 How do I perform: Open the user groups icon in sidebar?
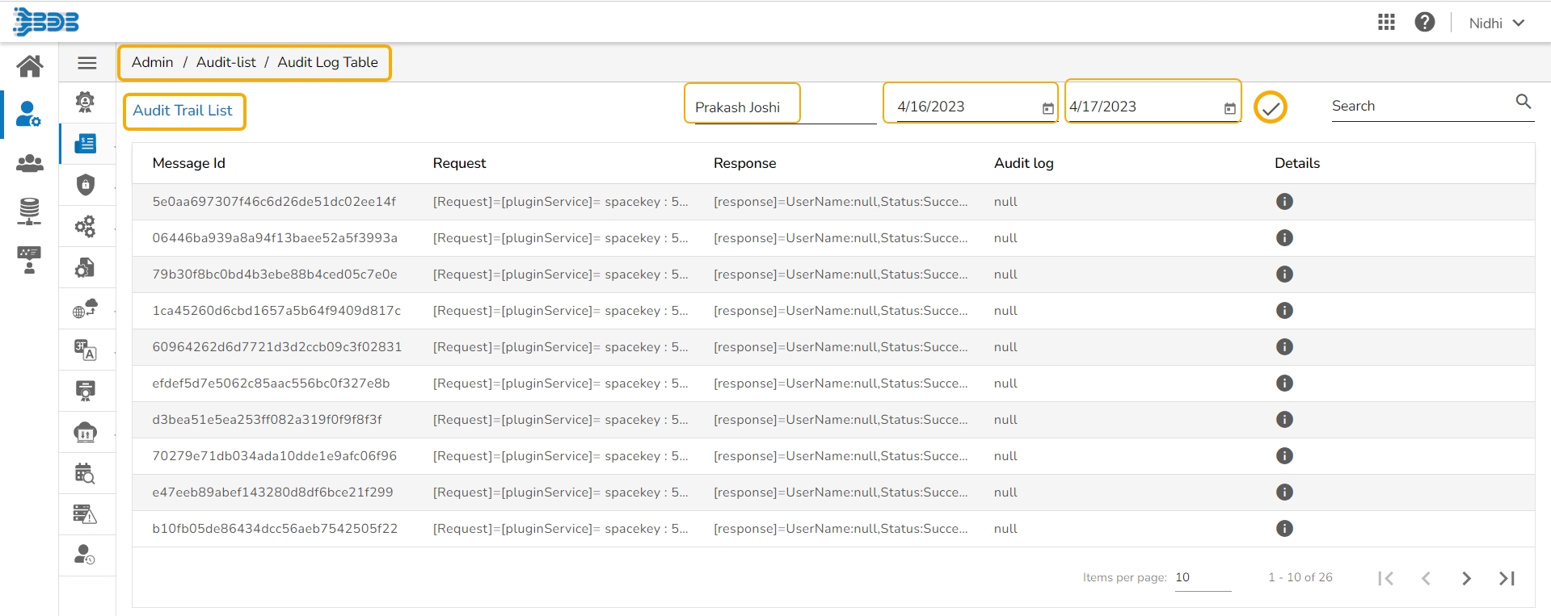pos(30,163)
